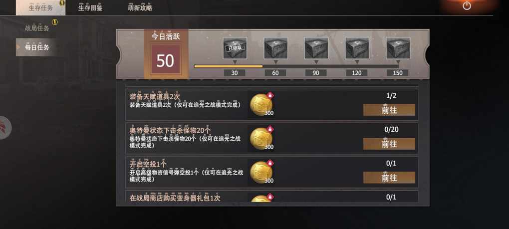Tap the gold coin reward for 装备天赋道具2次
Viewport: 509px width, 229px height.
[x=262, y=104]
